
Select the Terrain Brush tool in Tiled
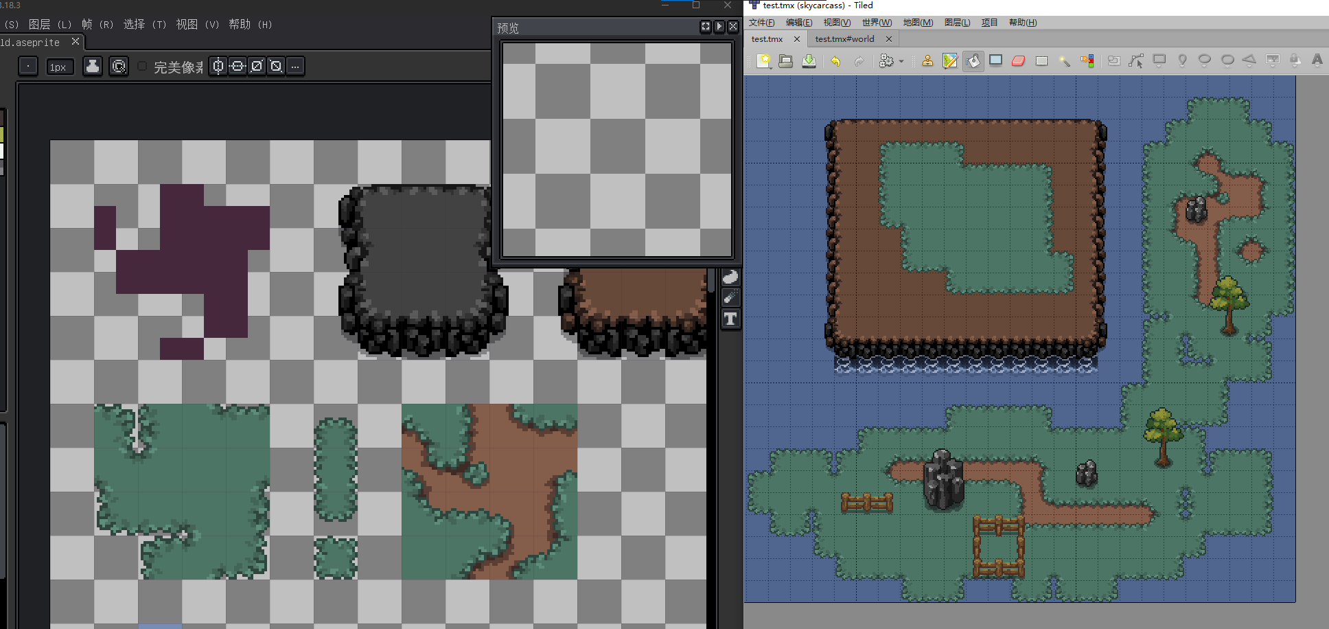950,61
